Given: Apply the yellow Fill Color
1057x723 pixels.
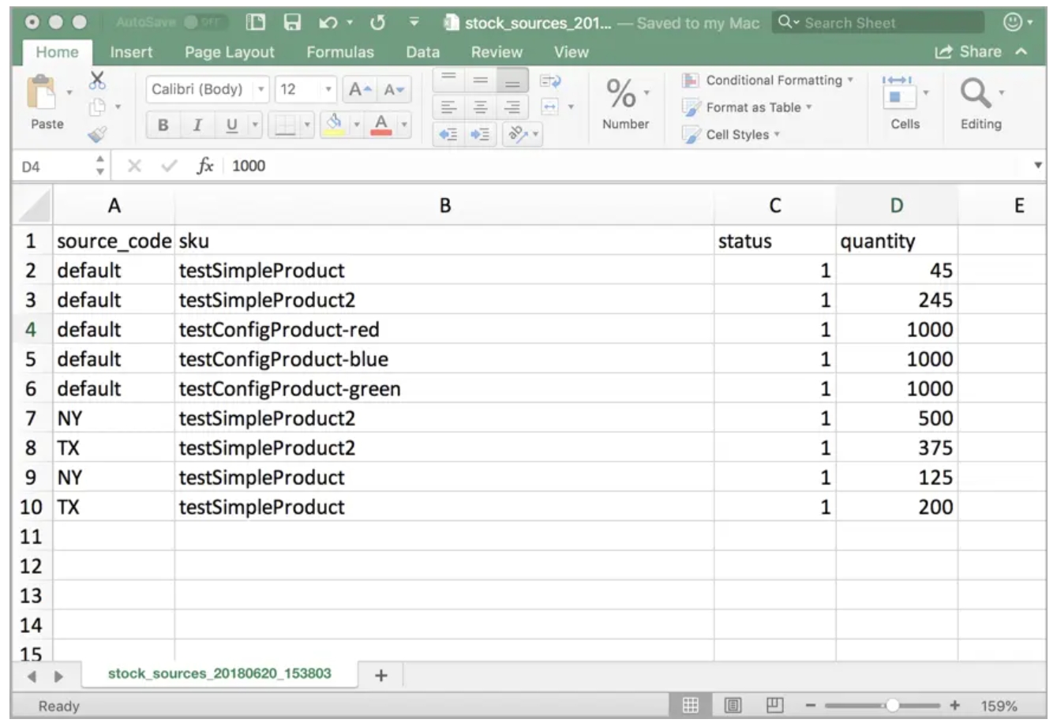Looking at the screenshot, I should (x=335, y=124).
